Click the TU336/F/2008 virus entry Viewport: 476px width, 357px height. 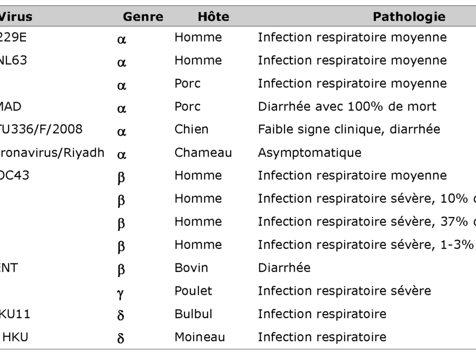[x=37, y=130]
